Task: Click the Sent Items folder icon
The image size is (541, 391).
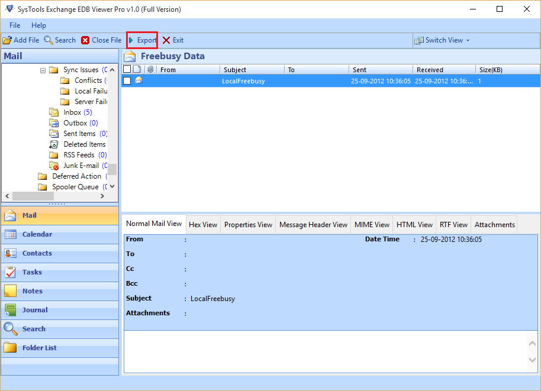Action: pyautogui.click(x=54, y=134)
